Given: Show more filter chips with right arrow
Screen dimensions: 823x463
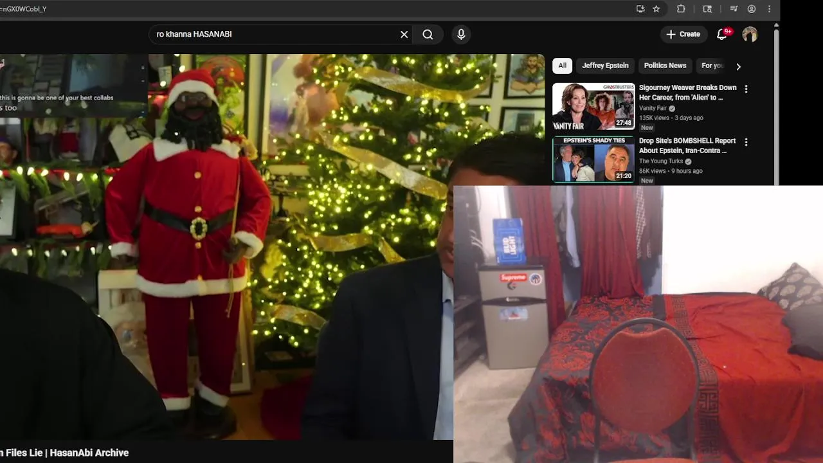Looking at the screenshot, I should (738, 66).
